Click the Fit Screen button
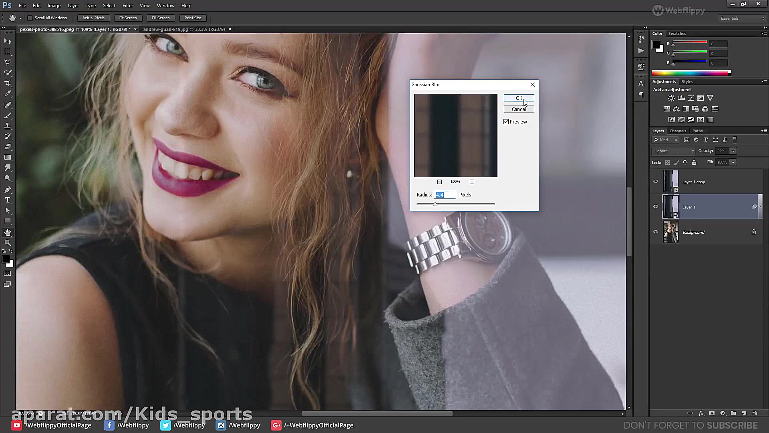This screenshot has width=769, height=433. click(128, 18)
